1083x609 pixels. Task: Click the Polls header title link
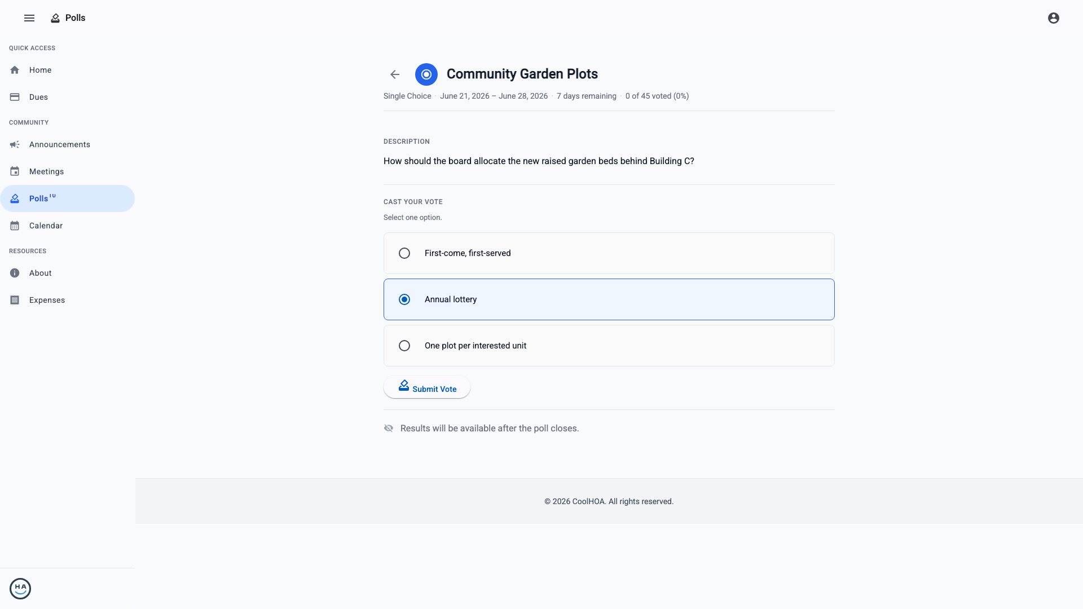pos(75,18)
